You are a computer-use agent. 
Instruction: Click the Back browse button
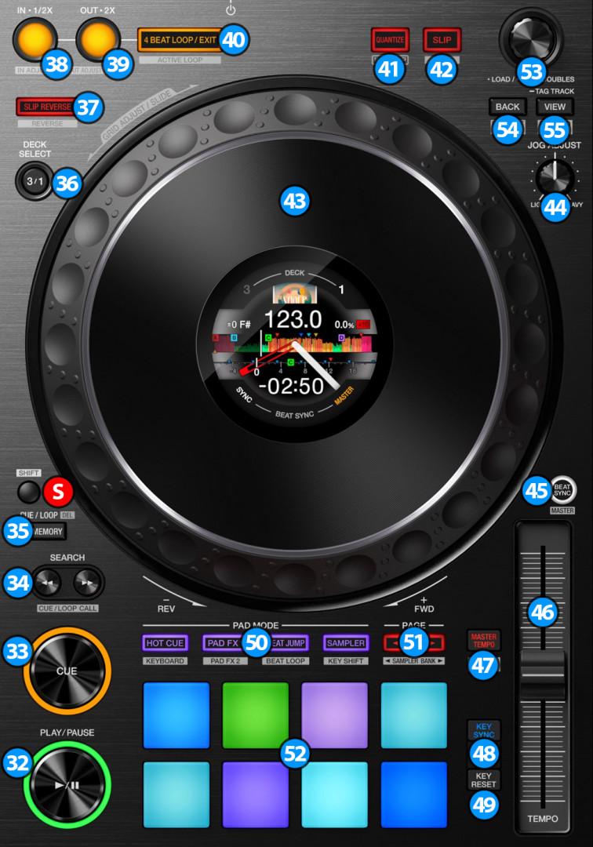coord(507,107)
